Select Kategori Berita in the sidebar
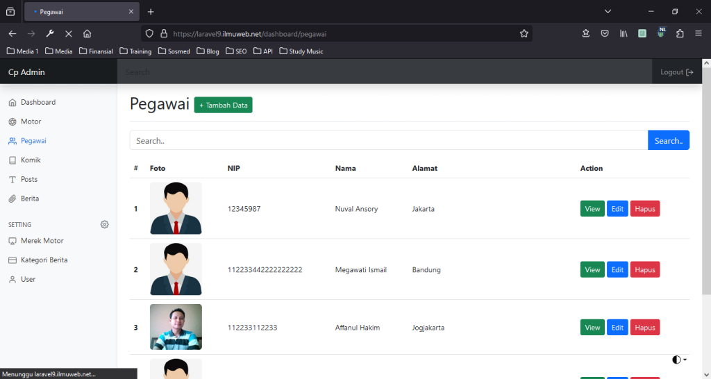The width and height of the screenshot is (711, 379). (44, 260)
